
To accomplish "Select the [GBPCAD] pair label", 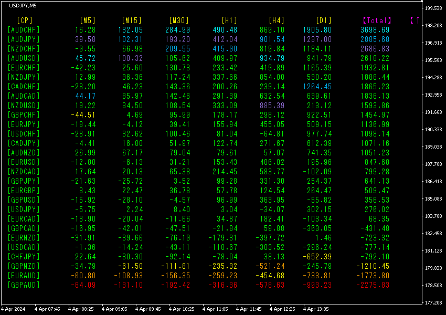I will (x=24, y=228).
